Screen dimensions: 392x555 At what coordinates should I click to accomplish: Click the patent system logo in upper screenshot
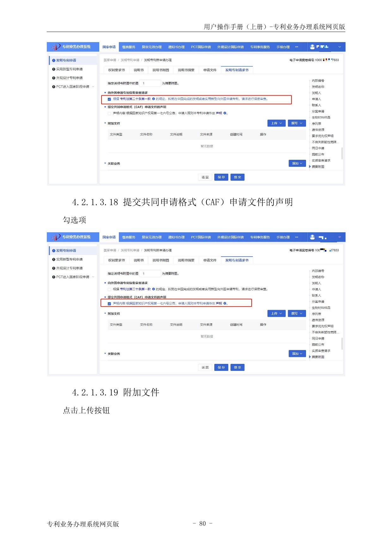coord(56,47)
